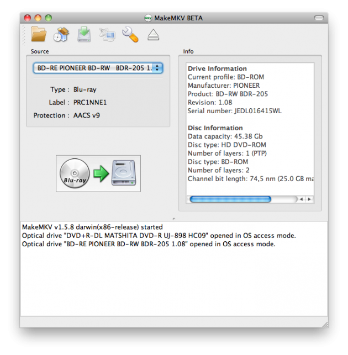Click inside the log message area
The width and height of the screenshot is (348, 355).
pyautogui.click(x=173, y=276)
